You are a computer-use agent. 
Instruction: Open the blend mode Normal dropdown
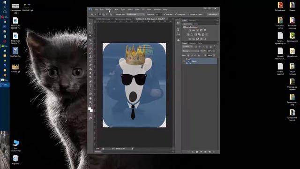click(x=191, y=51)
